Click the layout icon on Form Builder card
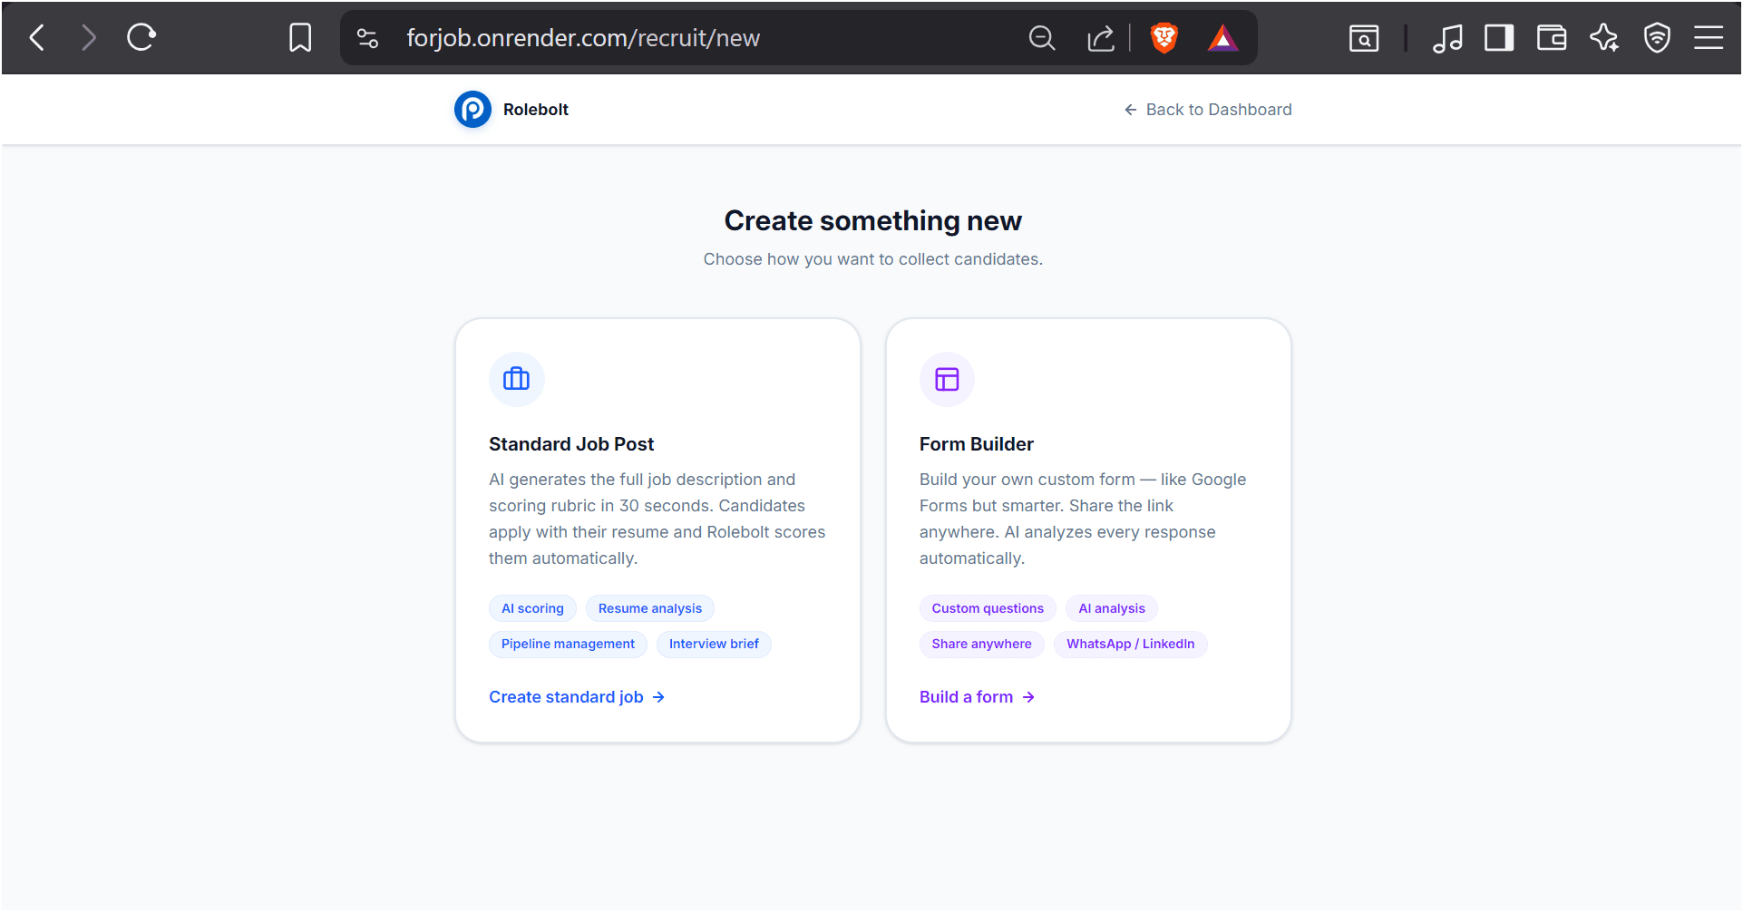Screen dimensions: 1743x912 click(x=947, y=379)
